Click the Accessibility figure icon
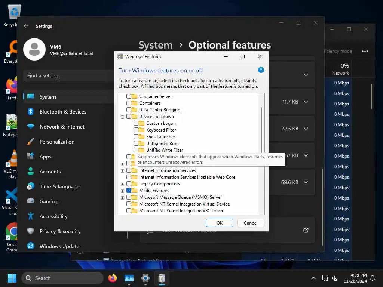The image size is (383, 287). tap(31, 216)
